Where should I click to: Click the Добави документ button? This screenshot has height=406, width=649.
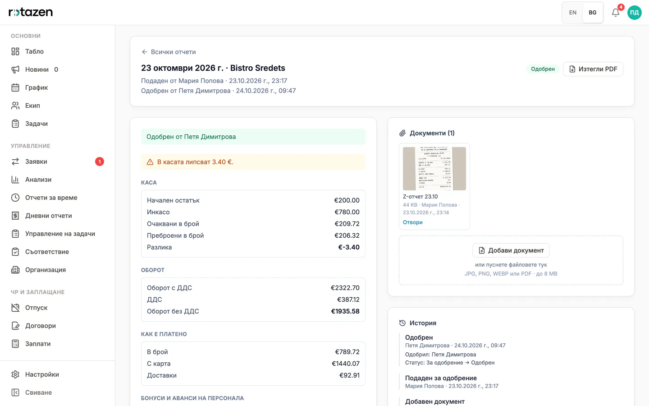pos(511,250)
